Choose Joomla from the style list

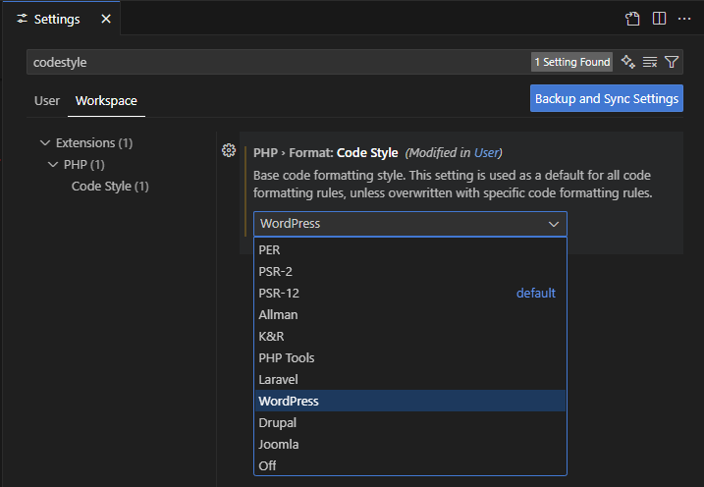point(409,444)
